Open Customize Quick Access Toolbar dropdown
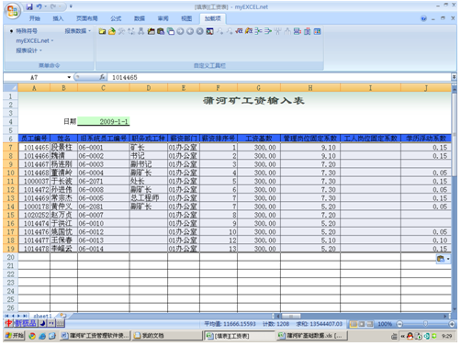 pyautogui.click(x=71, y=6)
